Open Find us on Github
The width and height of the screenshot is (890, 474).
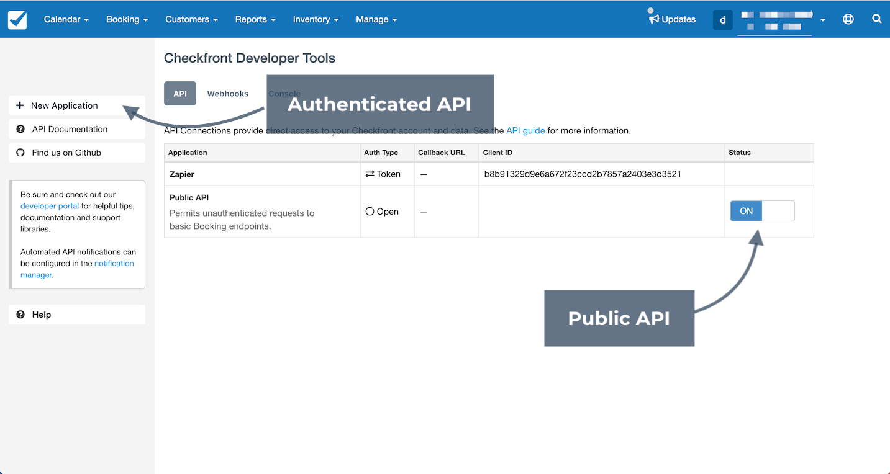77,153
